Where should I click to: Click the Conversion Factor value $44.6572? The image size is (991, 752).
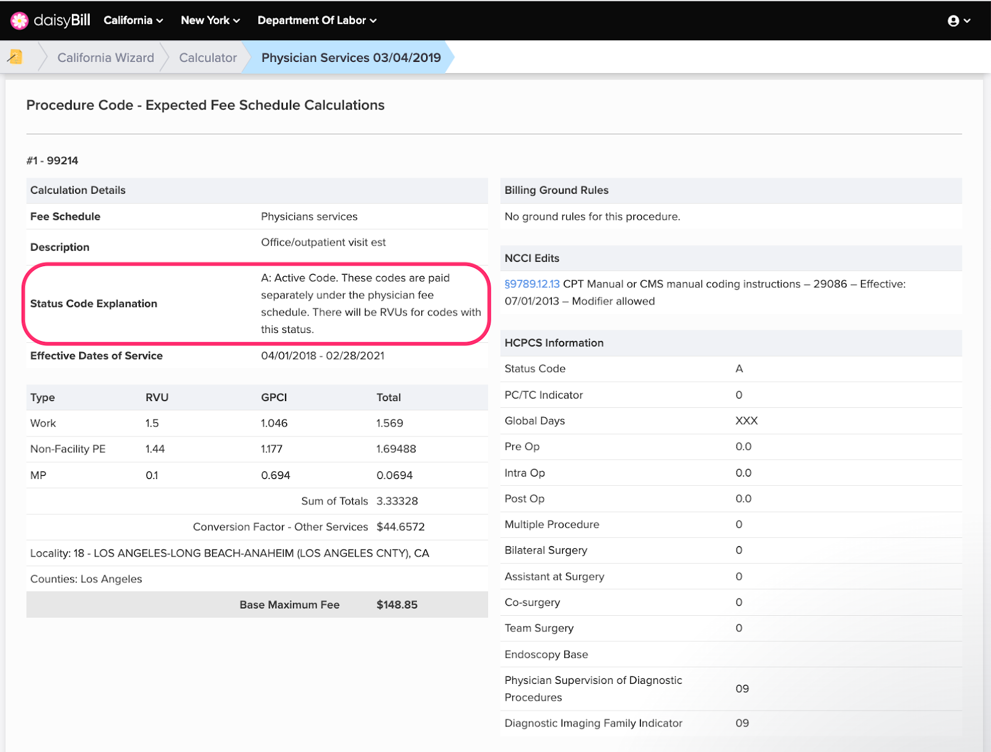pyautogui.click(x=400, y=527)
